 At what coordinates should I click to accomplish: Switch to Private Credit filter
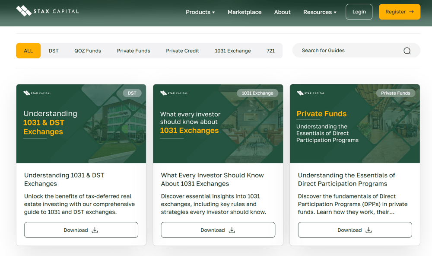182,51
